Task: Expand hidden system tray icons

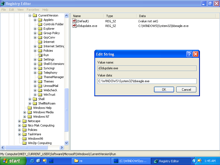Action: 194,161
